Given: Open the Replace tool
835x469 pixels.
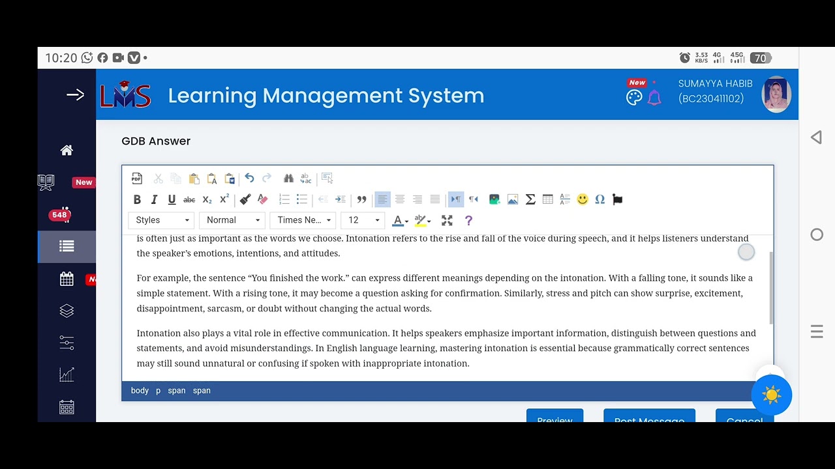Looking at the screenshot, I should pos(306,178).
